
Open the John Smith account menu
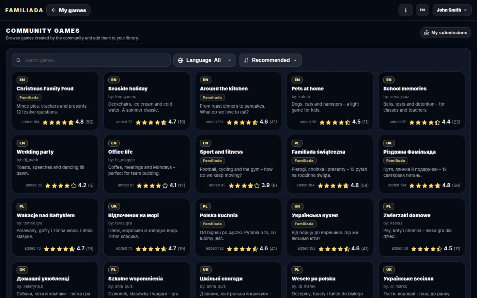(x=452, y=10)
